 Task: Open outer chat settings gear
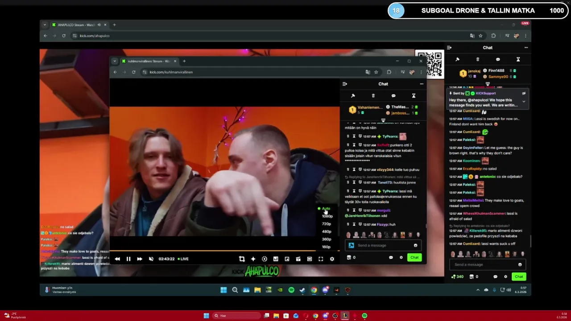tap(505, 276)
